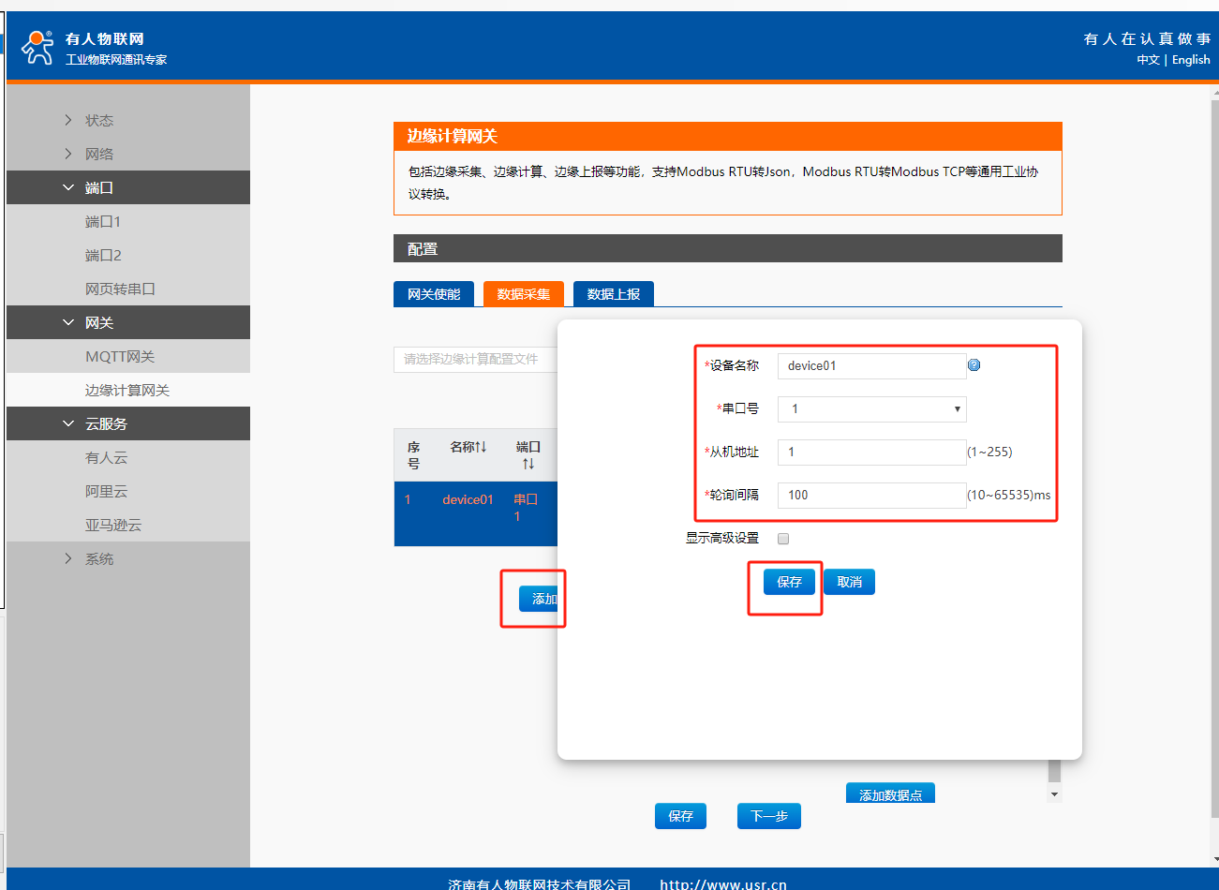Switch to the 数据上报 tab

(613, 294)
